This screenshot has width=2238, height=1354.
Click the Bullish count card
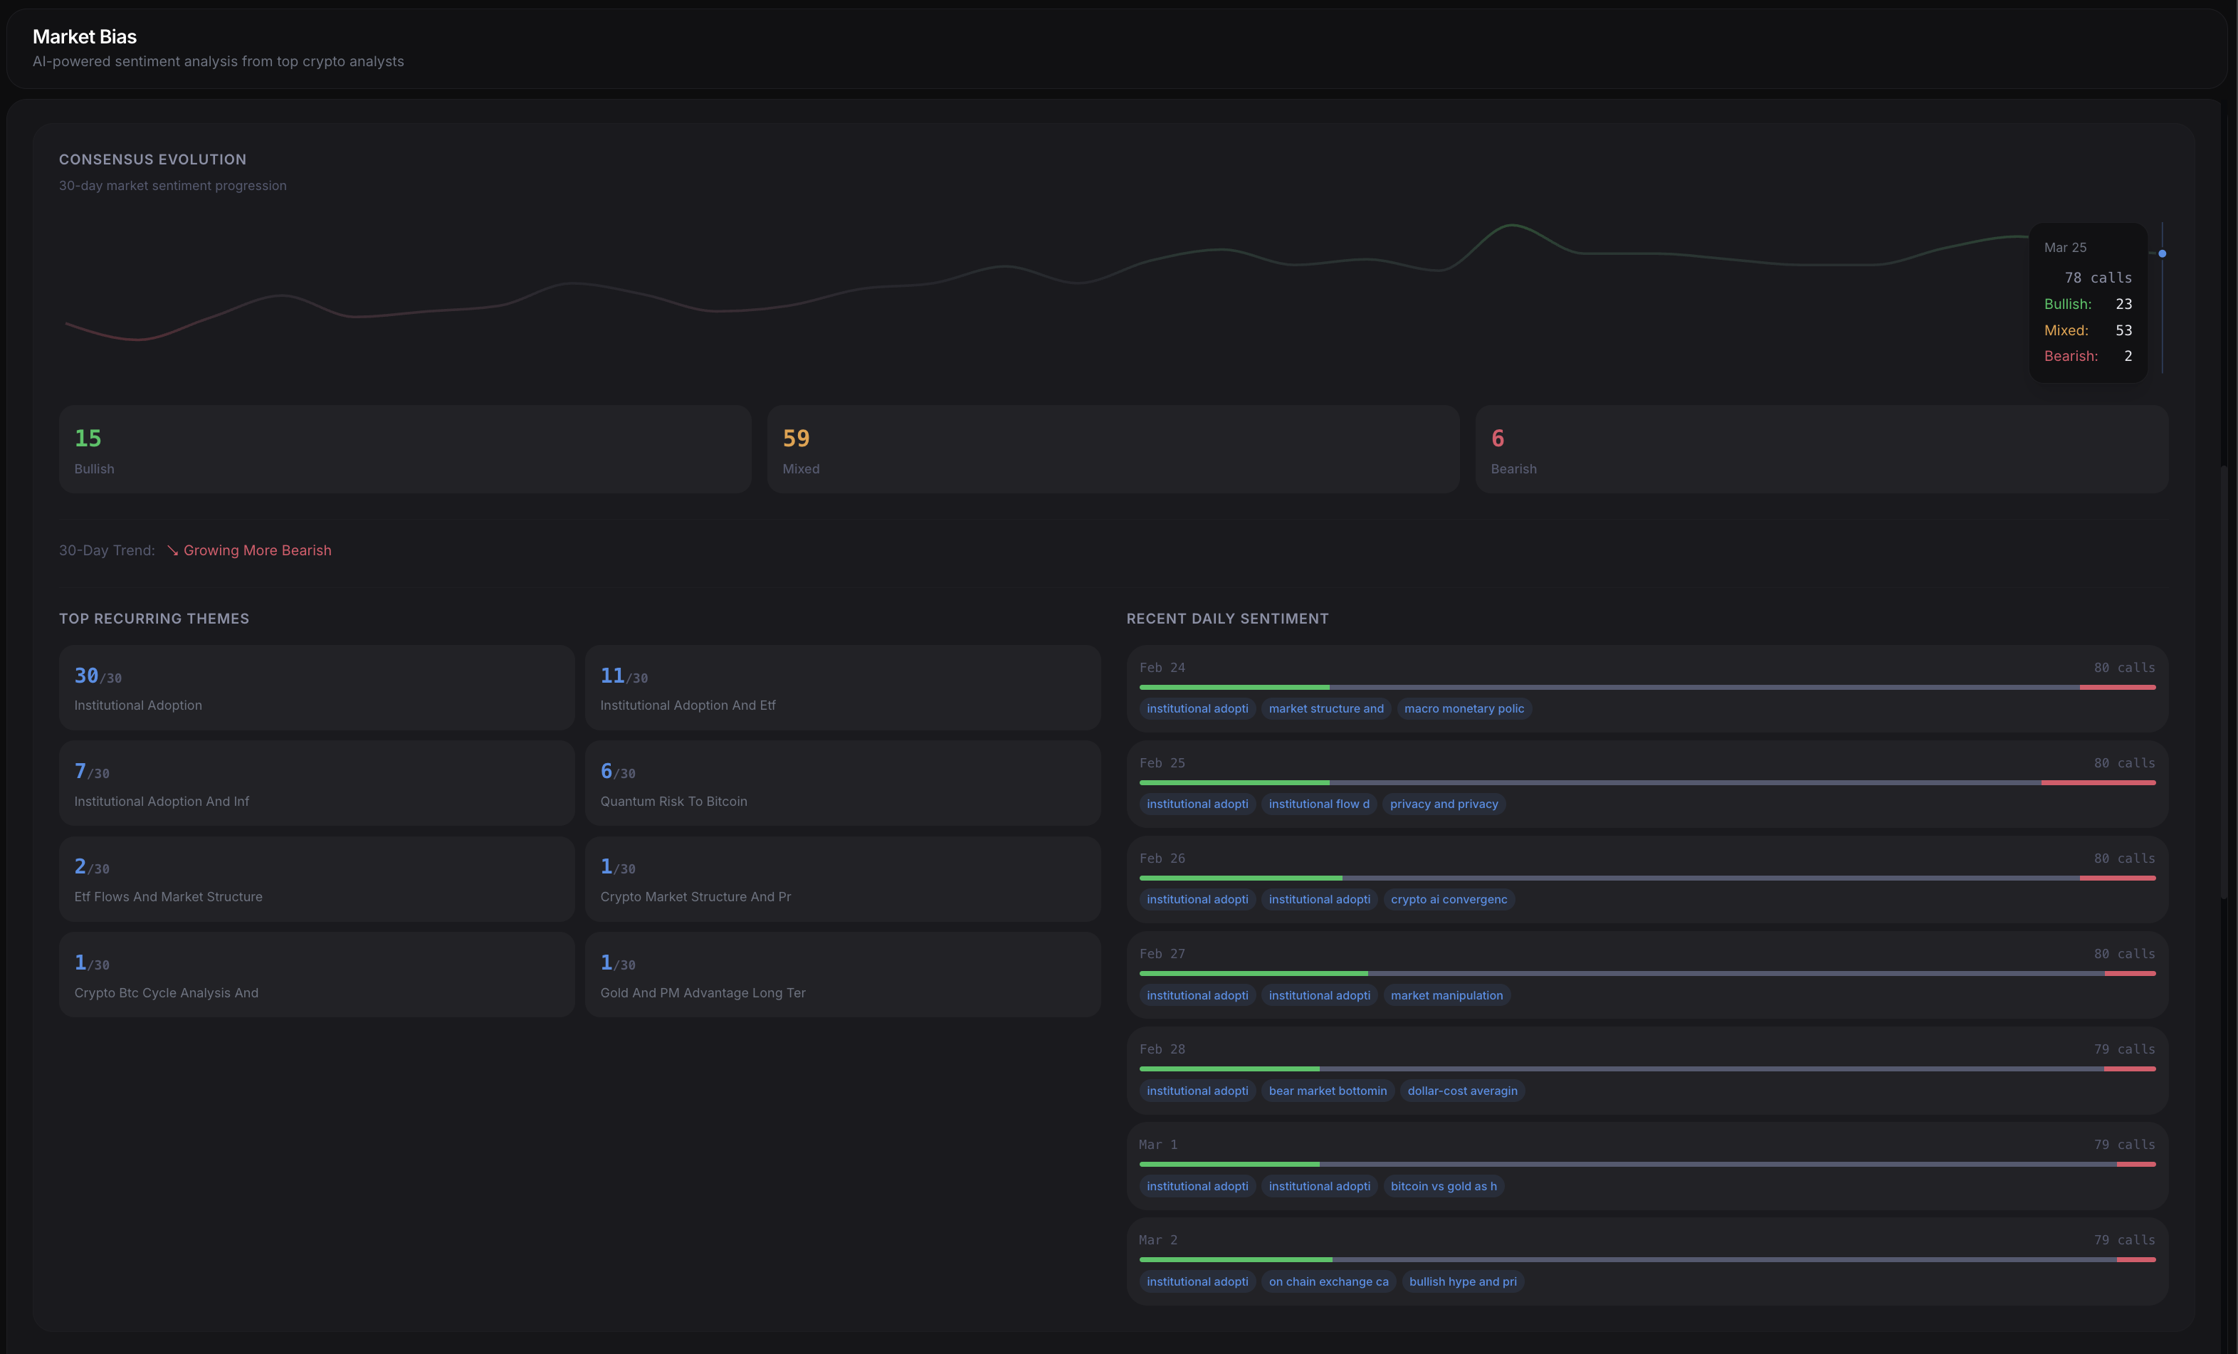coord(405,449)
